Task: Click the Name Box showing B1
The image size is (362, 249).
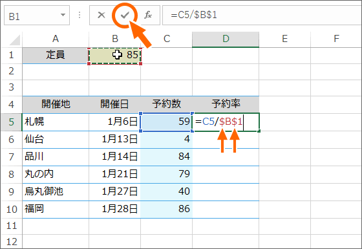Action: [x=37, y=16]
